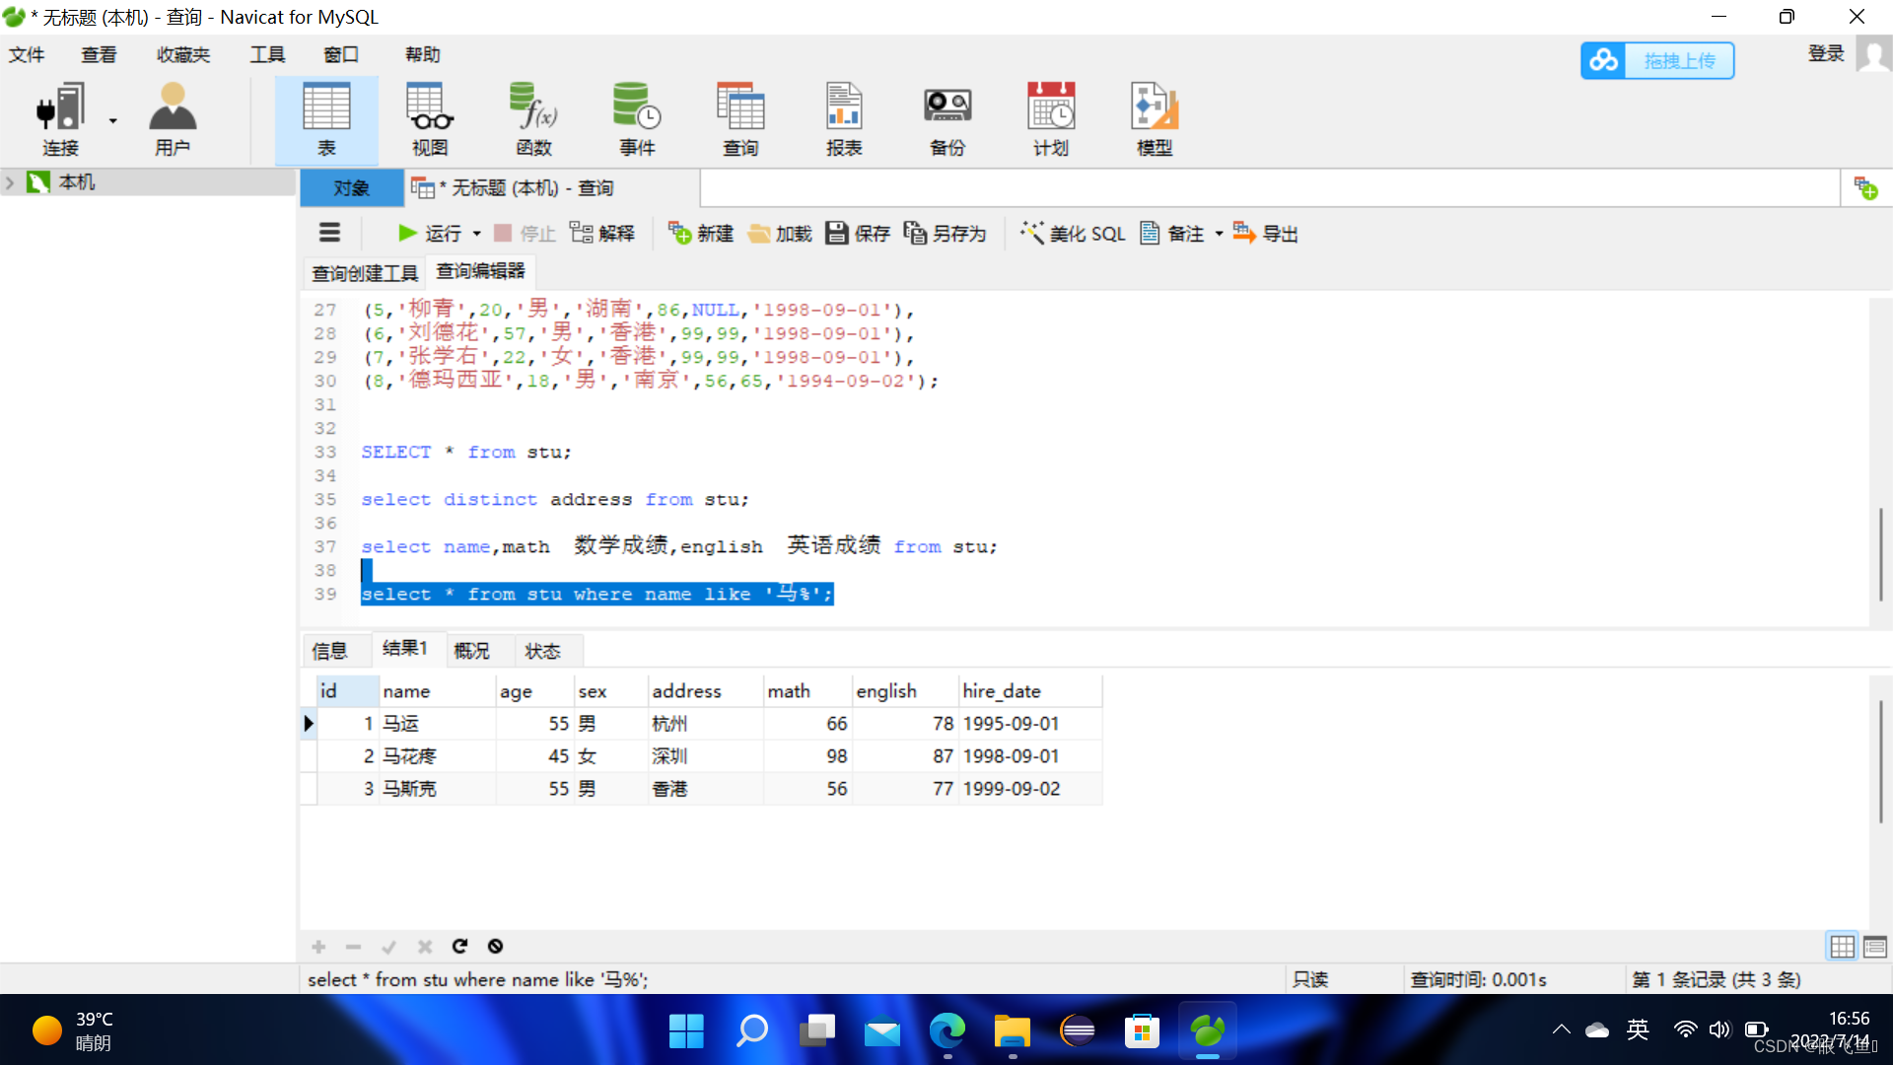Select the Table (表) toolbar icon
Viewport: 1893px width, 1065px height.
326,120
